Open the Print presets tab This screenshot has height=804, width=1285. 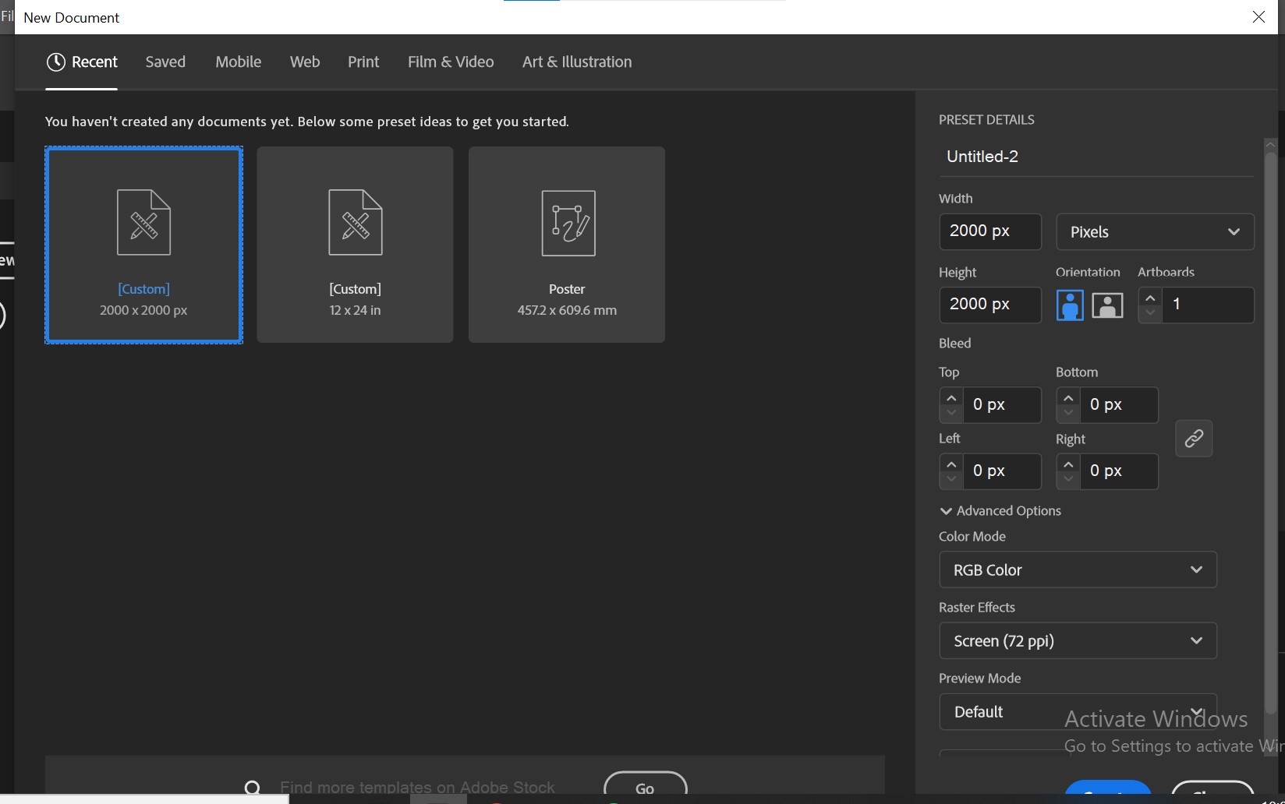[x=363, y=62]
